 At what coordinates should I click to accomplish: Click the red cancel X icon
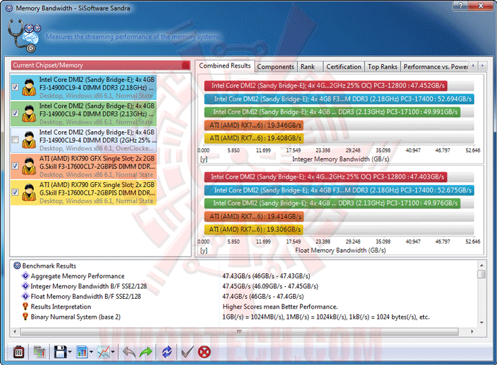[x=204, y=352]
